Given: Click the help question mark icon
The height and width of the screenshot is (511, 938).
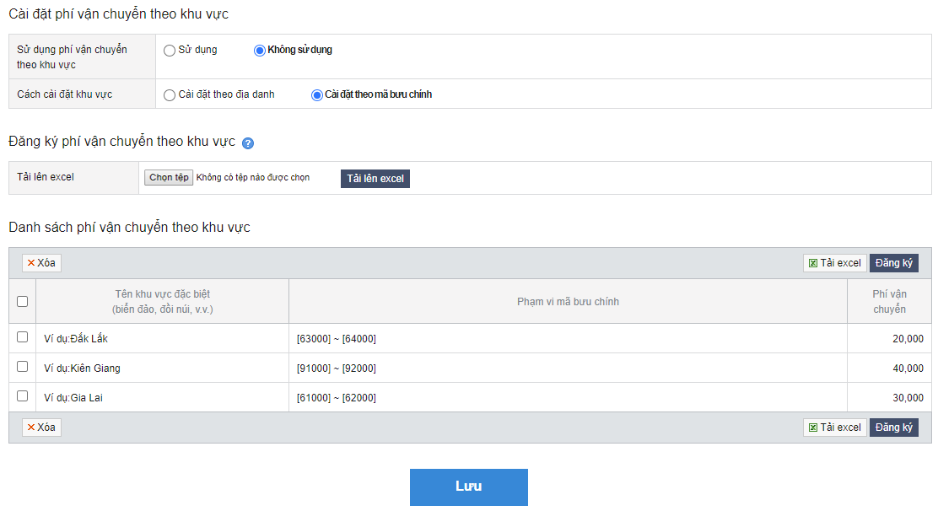Looking at the screenshot, I should pyautogui.click(x=248, y=143).
